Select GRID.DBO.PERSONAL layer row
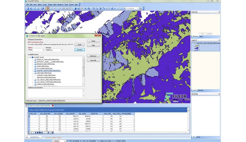Screen dimensions: 246x142 (x=44, y=73)
